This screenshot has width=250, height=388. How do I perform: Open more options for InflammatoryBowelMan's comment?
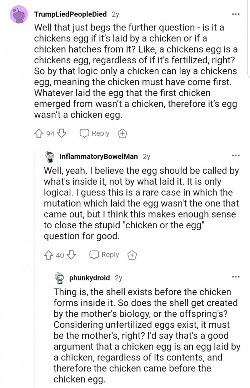[x=235, y=156]
